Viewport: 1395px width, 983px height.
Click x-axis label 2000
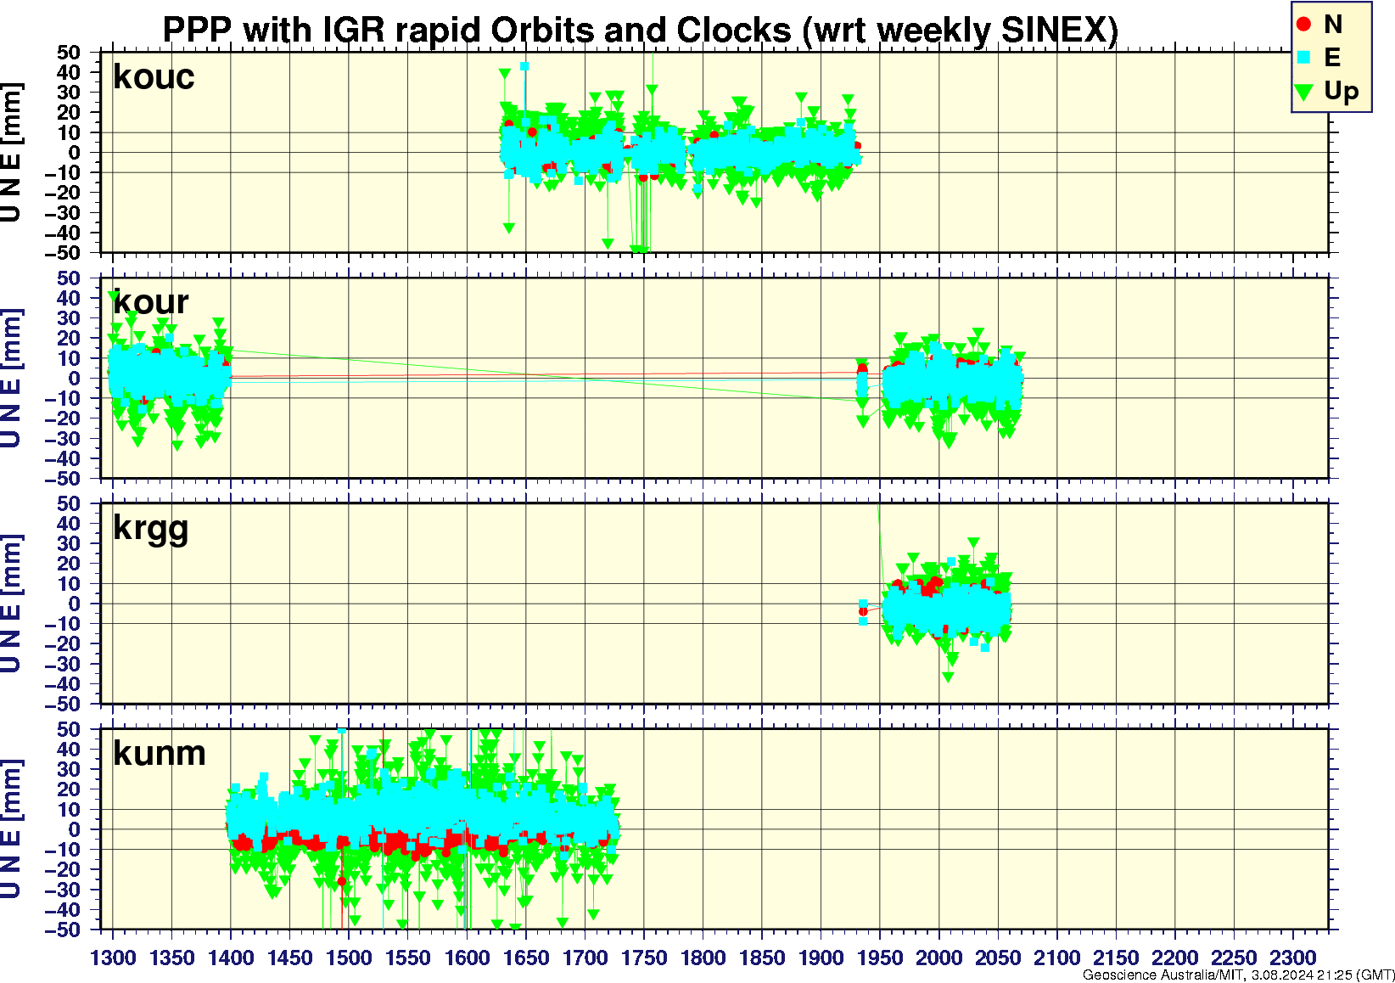click(938, 958)
